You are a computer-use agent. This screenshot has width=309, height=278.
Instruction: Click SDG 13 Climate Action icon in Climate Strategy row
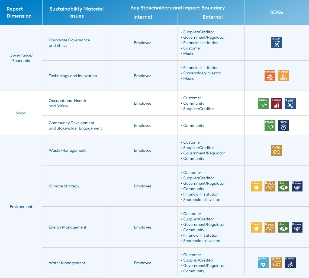(x=283, y=186)
